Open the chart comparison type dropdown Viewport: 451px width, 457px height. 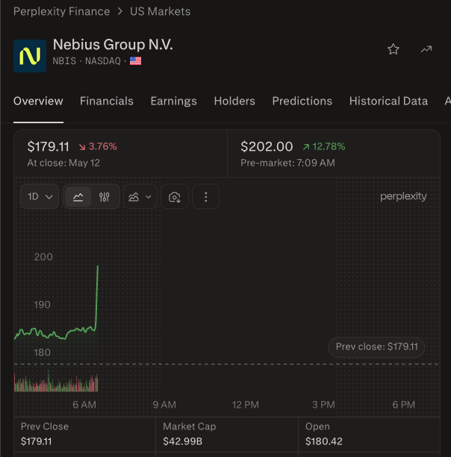140,197
